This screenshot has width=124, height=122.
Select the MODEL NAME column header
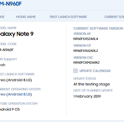[26, 17]
